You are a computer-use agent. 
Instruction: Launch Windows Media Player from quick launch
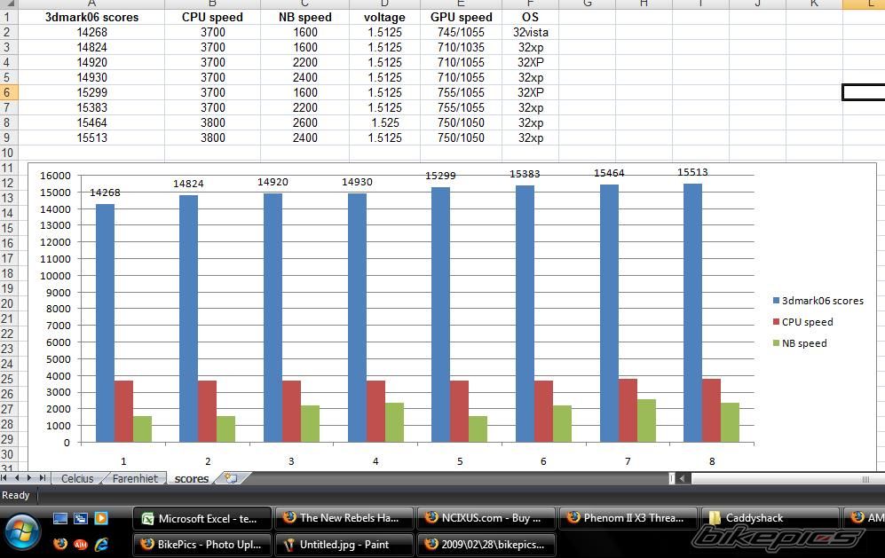tap(100, 518)
